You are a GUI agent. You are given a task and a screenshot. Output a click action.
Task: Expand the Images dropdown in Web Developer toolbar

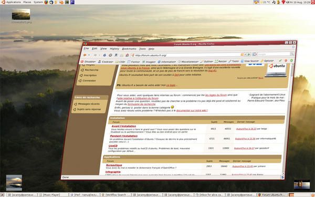click(149, 61)
